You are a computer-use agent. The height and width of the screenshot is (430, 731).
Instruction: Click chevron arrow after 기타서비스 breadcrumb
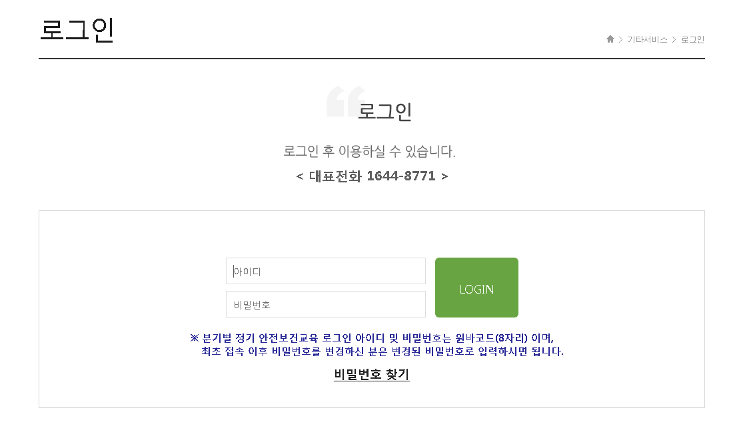coord(674,39)
